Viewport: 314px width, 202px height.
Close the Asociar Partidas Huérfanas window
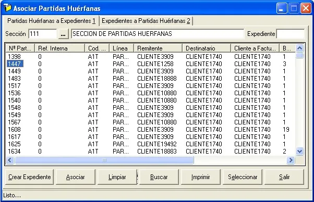[x=306, y=8]
